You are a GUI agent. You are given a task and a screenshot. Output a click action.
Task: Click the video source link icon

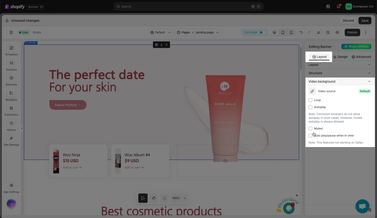312,91
